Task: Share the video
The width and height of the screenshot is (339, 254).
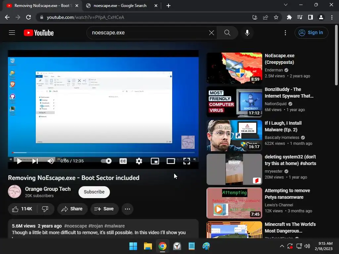Action: point(72,209)
